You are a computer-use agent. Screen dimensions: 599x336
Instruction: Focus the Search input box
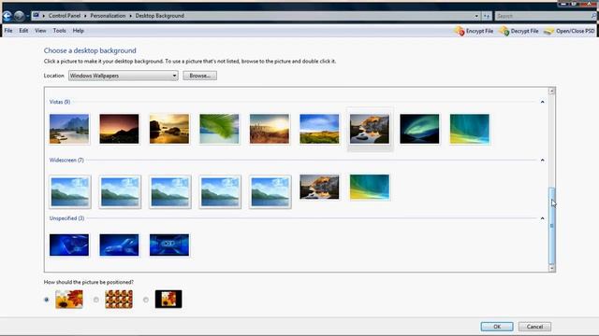tap(543, 16)
